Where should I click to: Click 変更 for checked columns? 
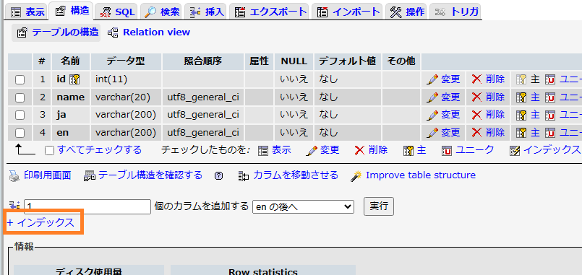323,150
